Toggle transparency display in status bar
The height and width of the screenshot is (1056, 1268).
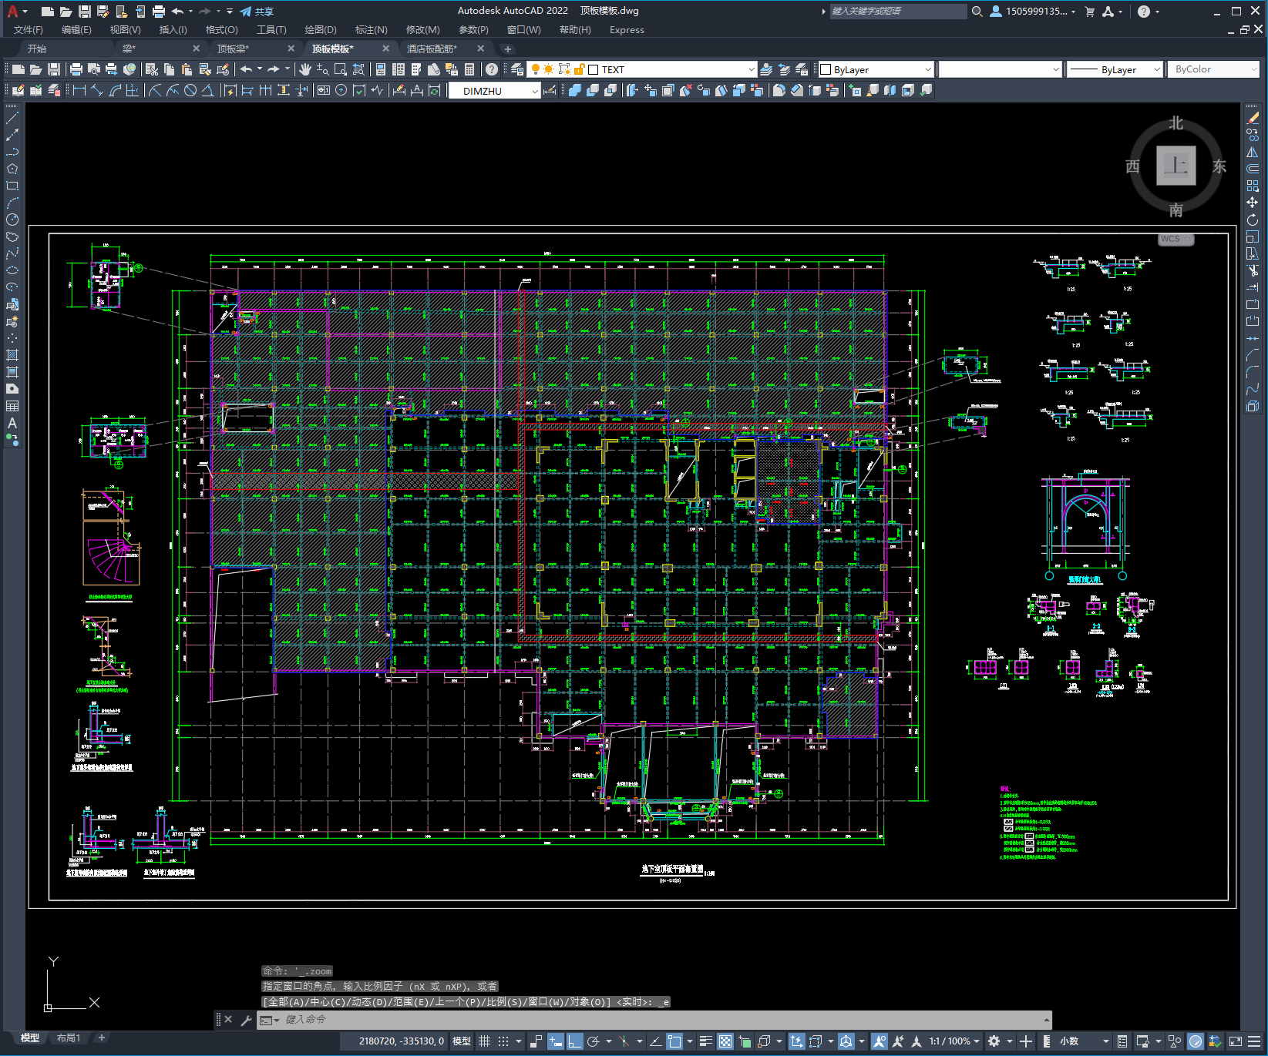click(725, 1041)
